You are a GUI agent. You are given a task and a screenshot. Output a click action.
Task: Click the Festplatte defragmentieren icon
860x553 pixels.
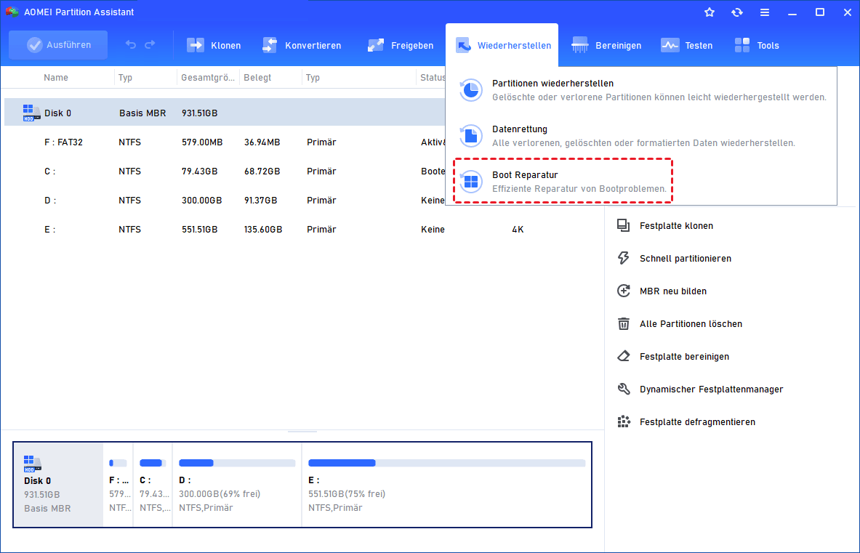(623, 422)
